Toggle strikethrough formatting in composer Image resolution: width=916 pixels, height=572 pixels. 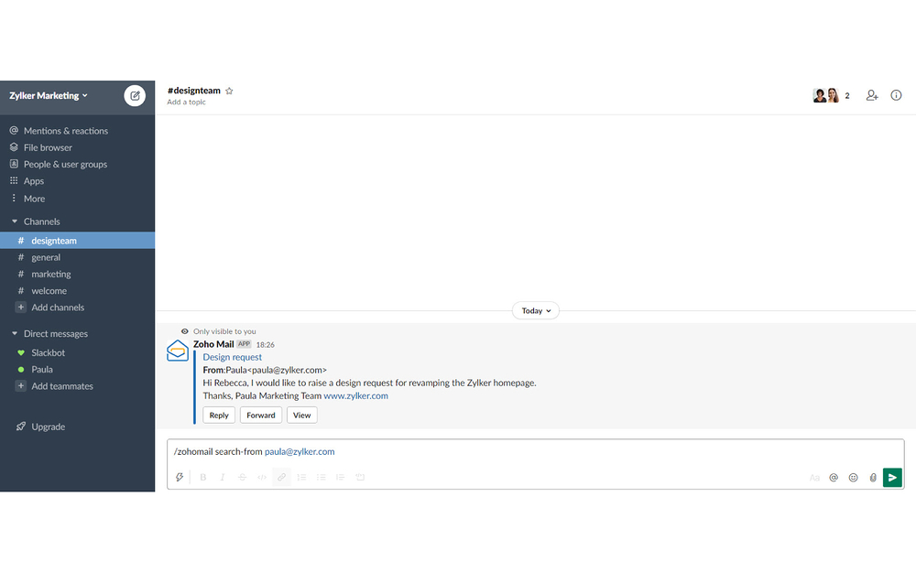pos(243,478)
